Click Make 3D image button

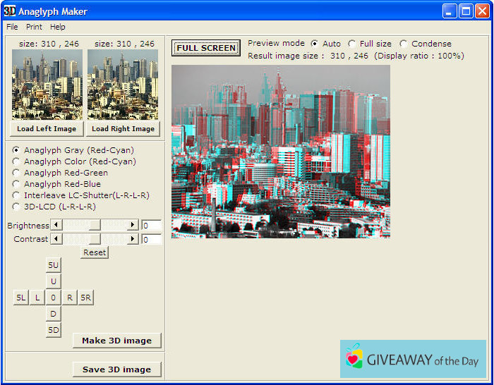pos(116,341)
